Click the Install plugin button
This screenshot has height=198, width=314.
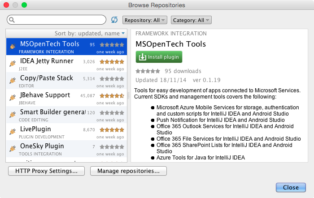[x=159, y=57]
